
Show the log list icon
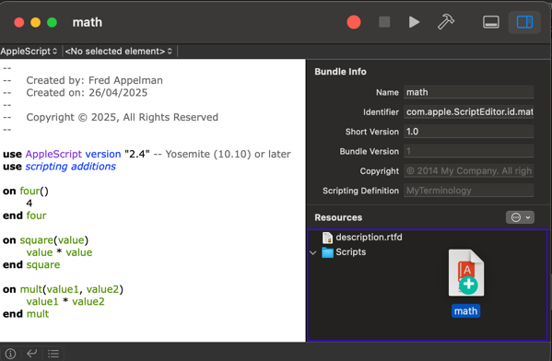click(53, 354)
